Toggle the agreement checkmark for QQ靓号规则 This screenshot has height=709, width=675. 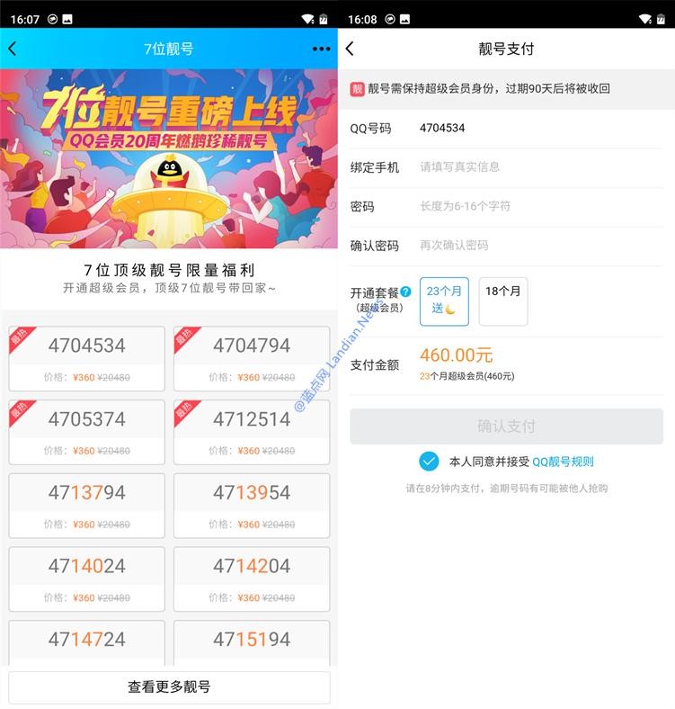[429, 462]
